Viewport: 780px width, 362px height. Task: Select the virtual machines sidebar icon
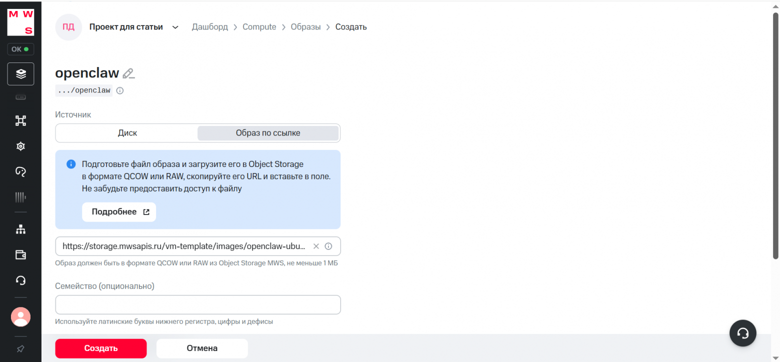[x=20, y=96]
